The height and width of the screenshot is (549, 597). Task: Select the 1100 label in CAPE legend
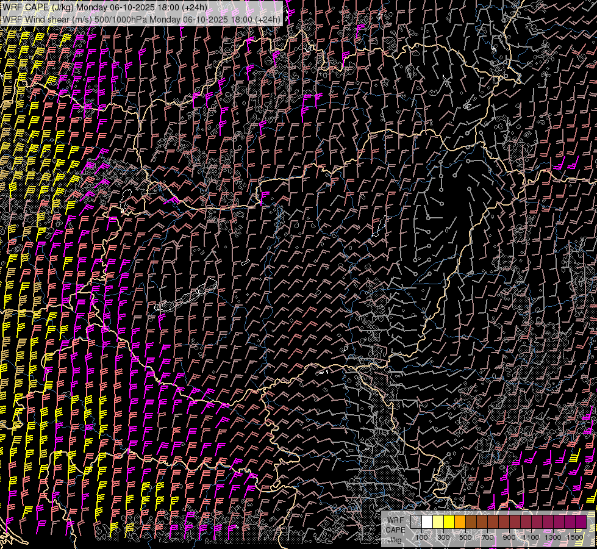click(531, 537)
